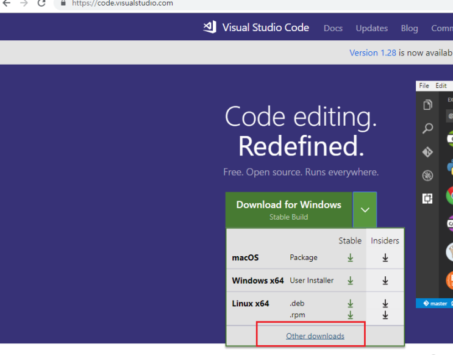Click the browser back arrow
Viewport: 453px width, 355px height.
pyautogui.click(x=6, y=3)
